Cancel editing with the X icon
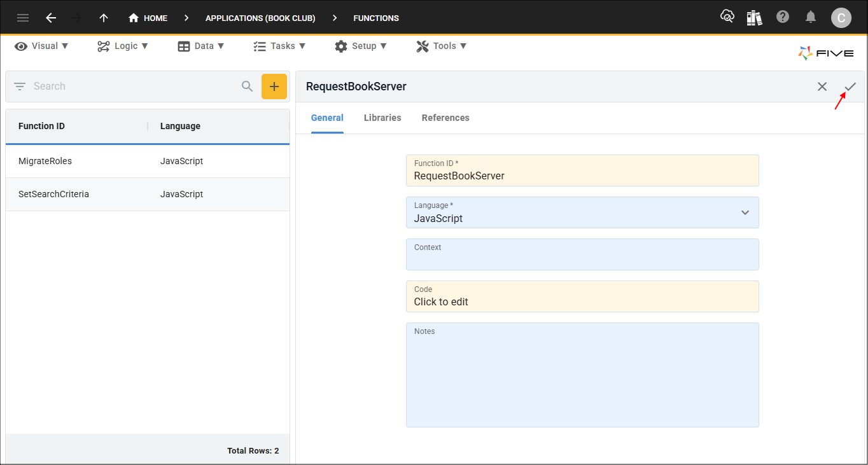The width and height of the screenshot is (868, 465). [822, 87]
